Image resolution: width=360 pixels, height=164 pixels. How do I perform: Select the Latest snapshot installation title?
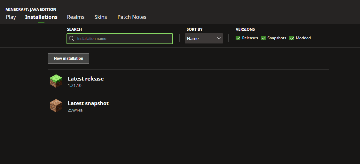point(88,103)
